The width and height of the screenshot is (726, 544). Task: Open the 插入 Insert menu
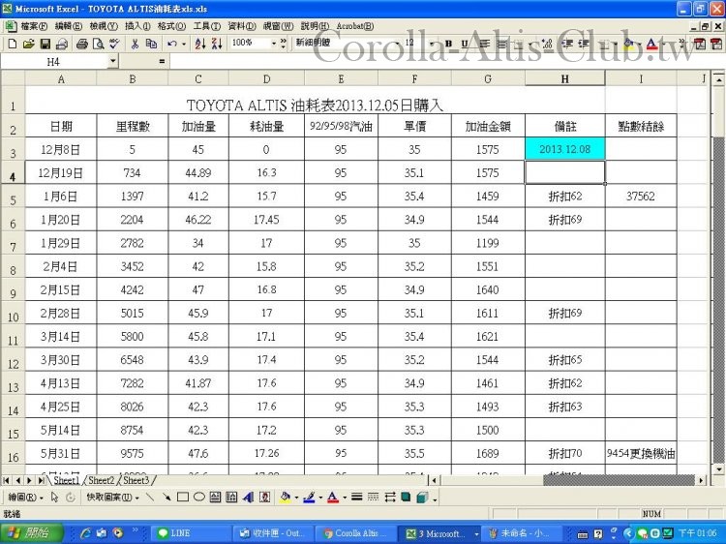137,26
